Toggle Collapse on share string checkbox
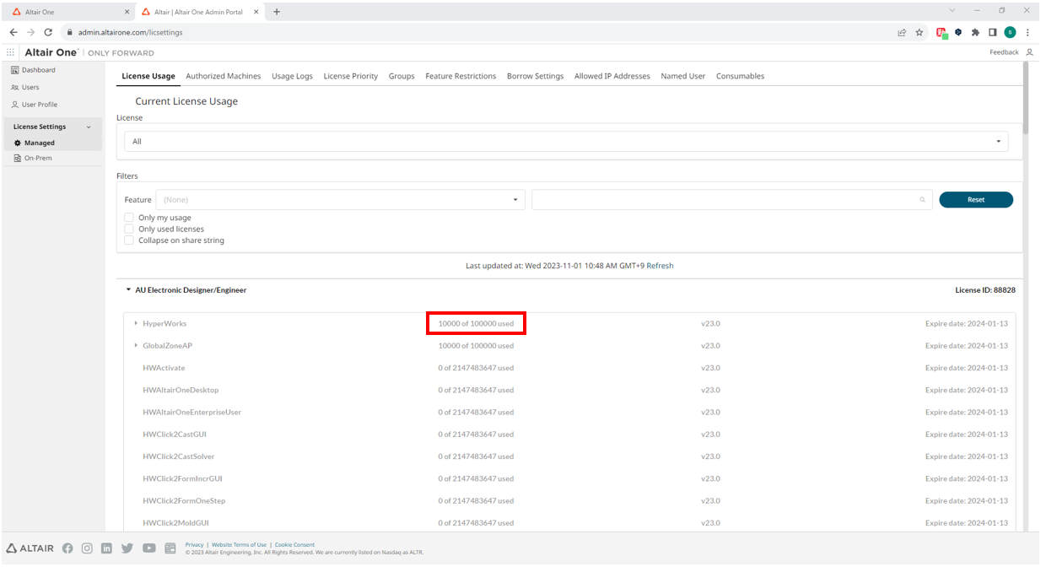This screenshot has height=567, width=1041. pos(129,240)
